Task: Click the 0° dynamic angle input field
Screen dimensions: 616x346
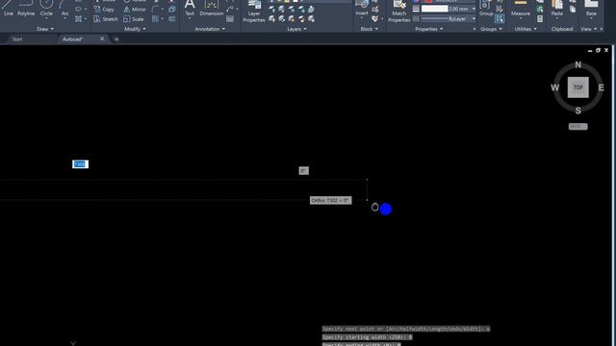Action: tap(304, 171)
